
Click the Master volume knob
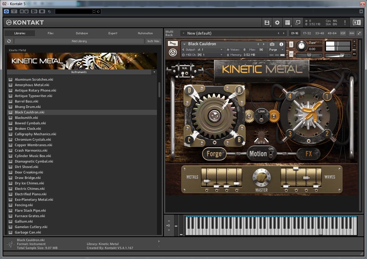pos(261,178)
